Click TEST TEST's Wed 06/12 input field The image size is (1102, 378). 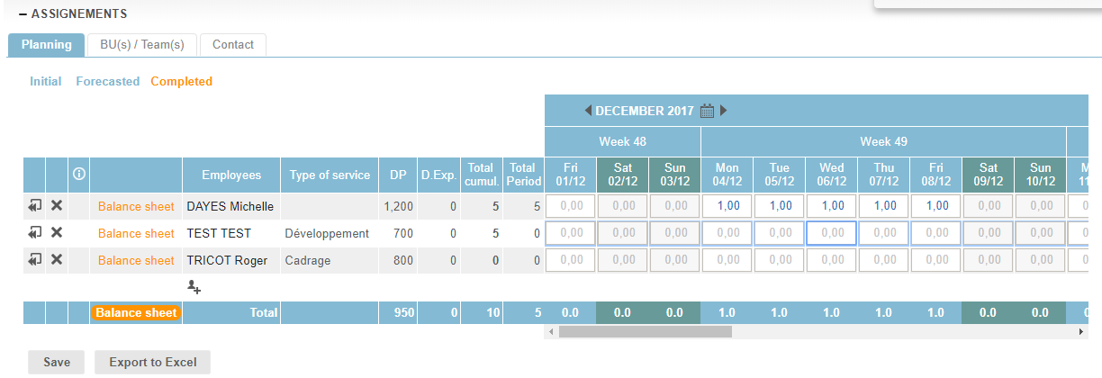831,233
